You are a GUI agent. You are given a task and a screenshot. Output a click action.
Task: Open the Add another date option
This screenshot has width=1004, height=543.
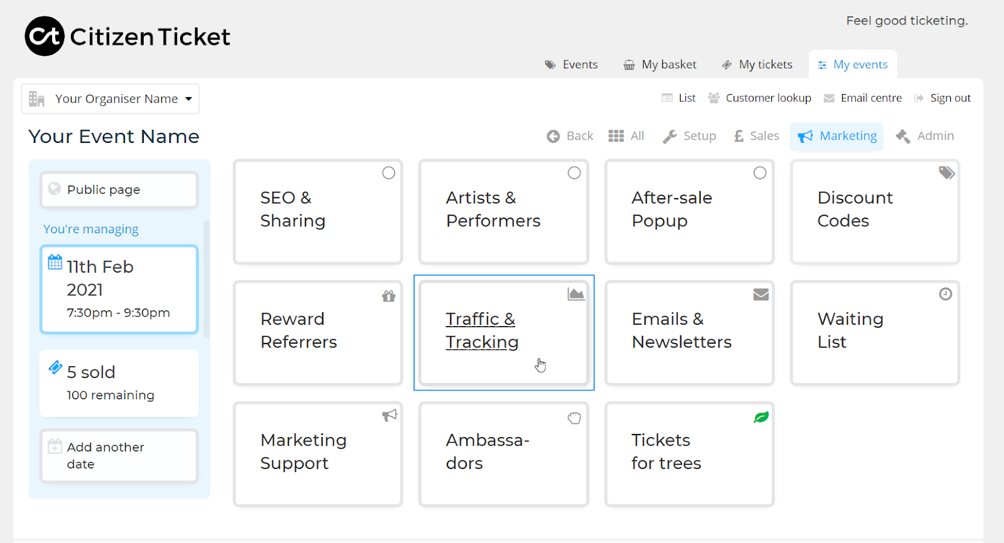click(119, 456)
